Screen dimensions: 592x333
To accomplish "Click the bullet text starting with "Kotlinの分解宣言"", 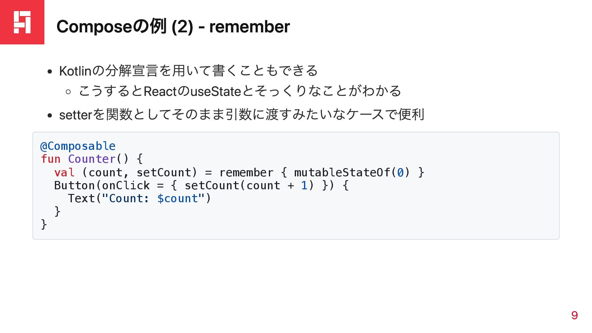I will 188,71.
